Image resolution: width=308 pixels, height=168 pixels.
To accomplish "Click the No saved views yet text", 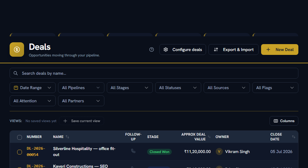I will [41, 121].
